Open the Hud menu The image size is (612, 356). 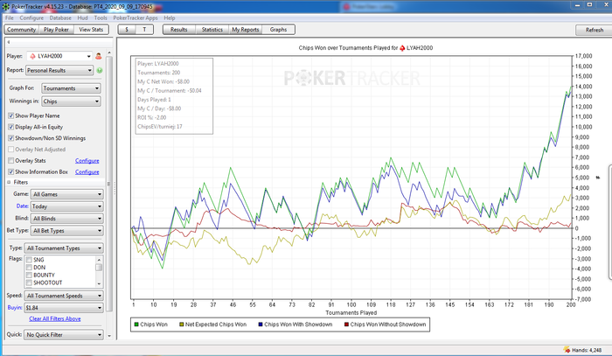[82, 18]
